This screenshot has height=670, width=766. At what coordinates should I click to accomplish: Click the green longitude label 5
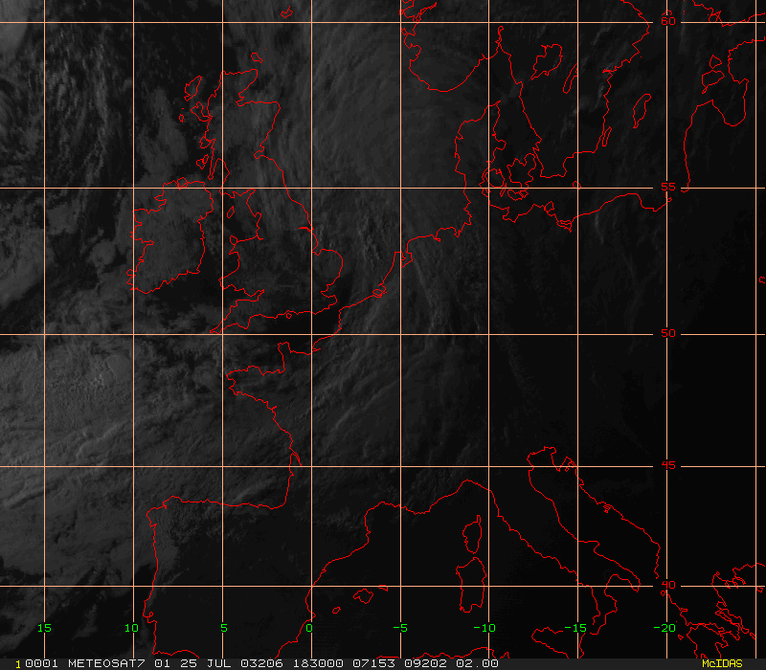pos(224,628)
